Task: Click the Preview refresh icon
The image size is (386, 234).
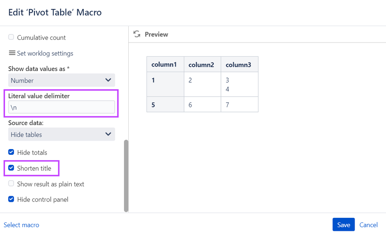Action: (x=137, y=34)
